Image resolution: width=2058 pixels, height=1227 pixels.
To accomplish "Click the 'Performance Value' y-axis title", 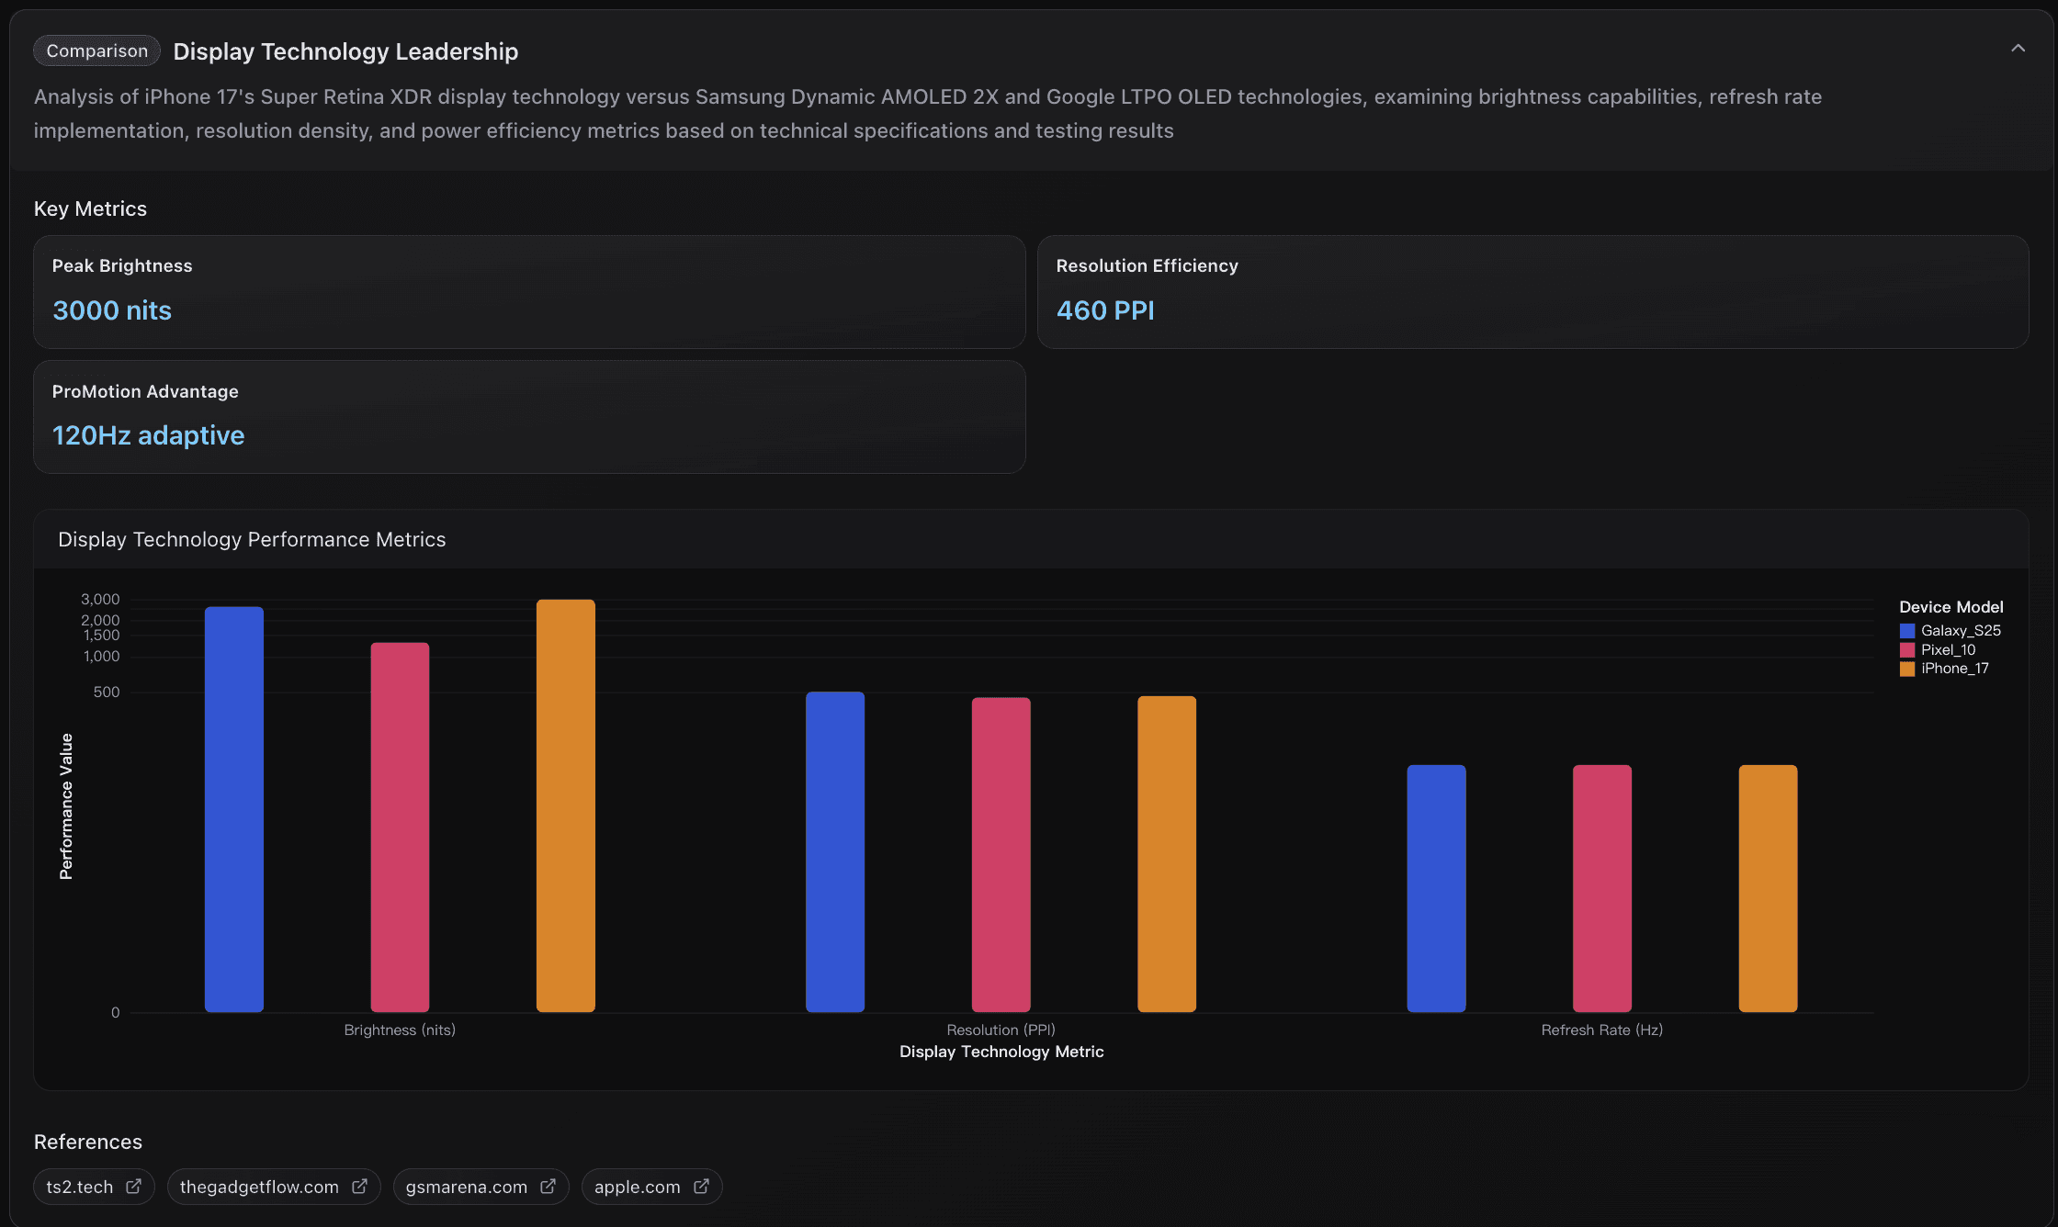I will click(66, 806).
